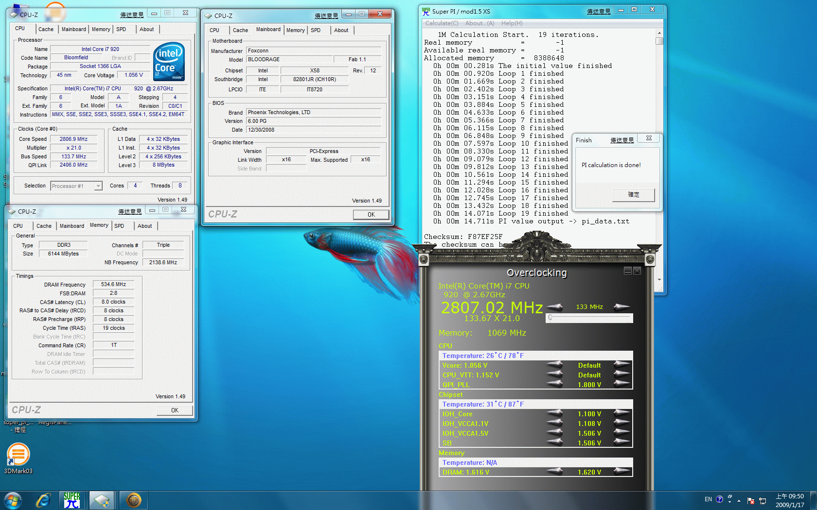
Task: Show hidden system tray icons
Action: click(739, 500)
